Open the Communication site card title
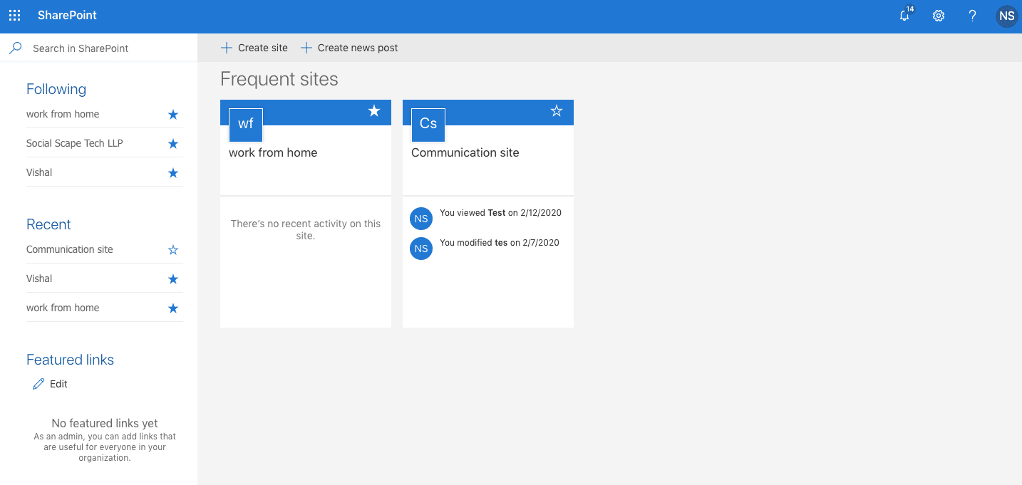 [x=465, y=152]
